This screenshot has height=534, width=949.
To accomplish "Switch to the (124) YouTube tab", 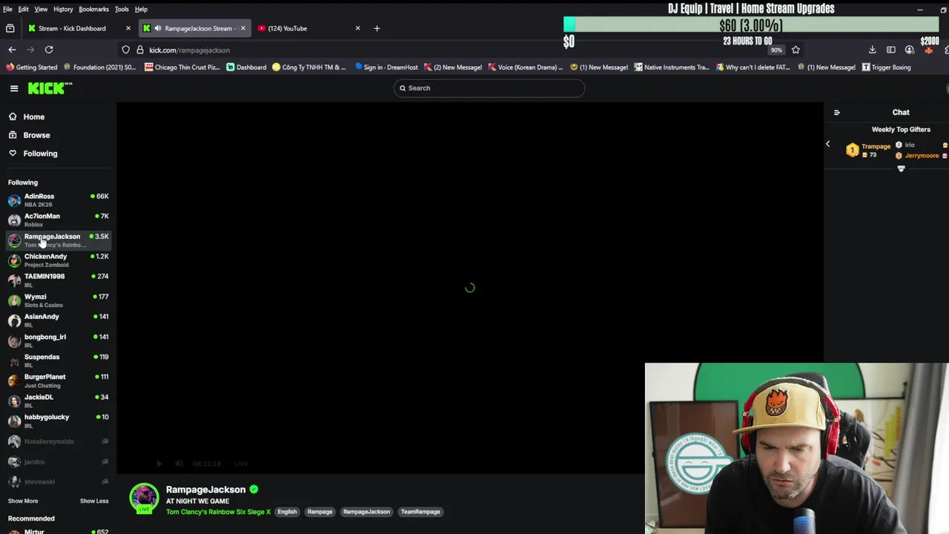I will tap(308, 28).
